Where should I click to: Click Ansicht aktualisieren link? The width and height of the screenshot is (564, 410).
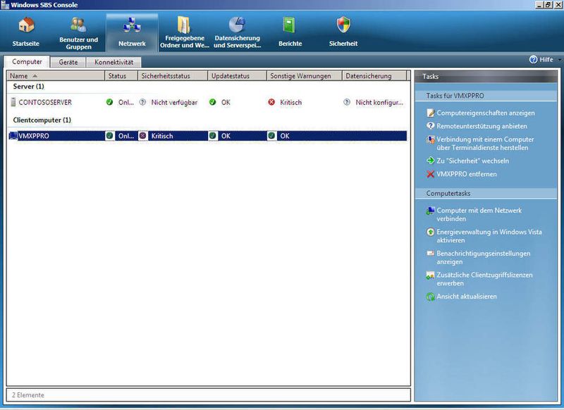pyautogui.click(x=467, y=297)
